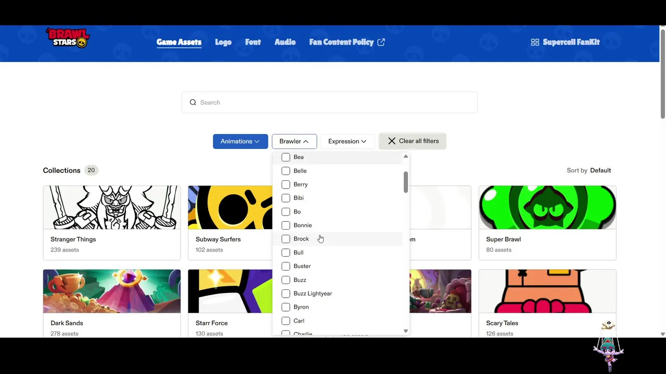
Task: Tick the Bibi checkbox
Action: [x=286, y=198]
